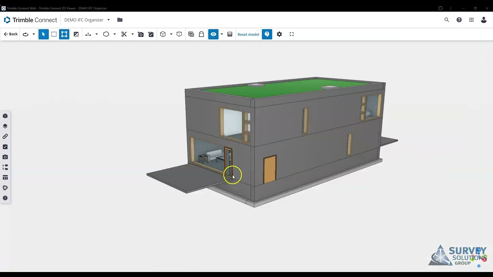The height and width of the screenshot is (277, 493).
Task: Expand the cube view dropdown arrow
Action: 171,34
